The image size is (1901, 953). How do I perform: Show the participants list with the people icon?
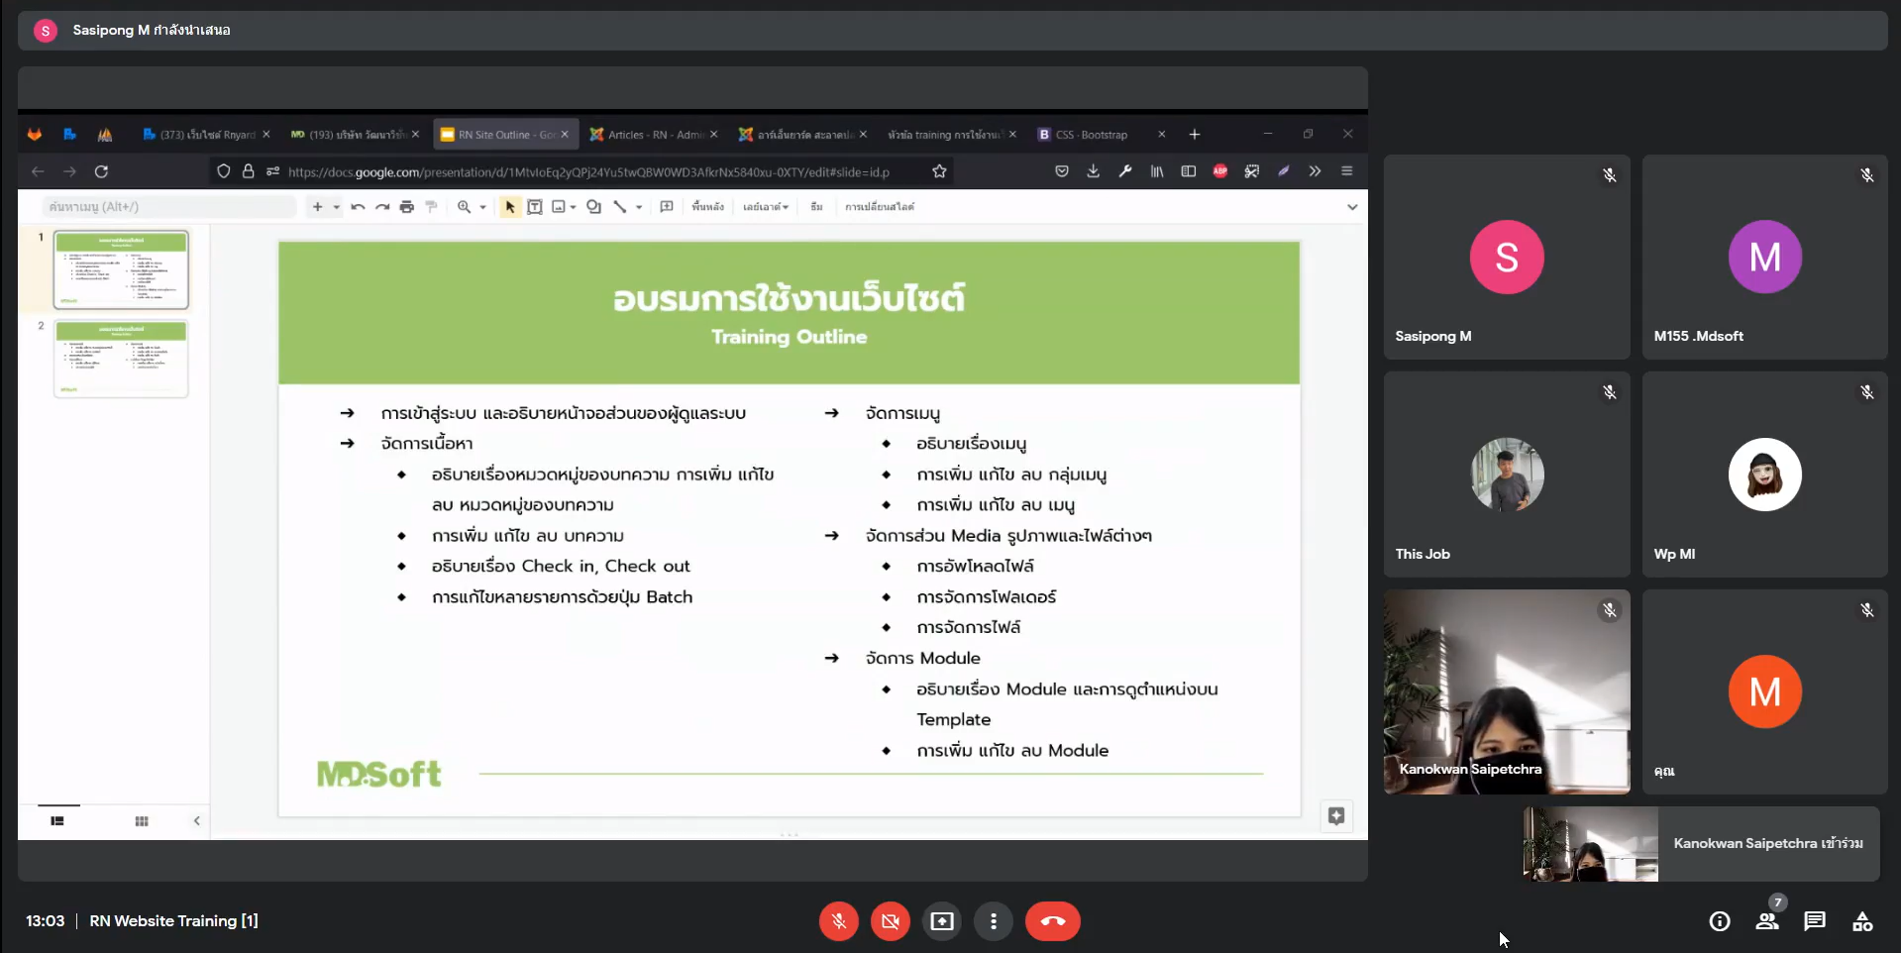pyautogui.click(x=1767, y=921)
